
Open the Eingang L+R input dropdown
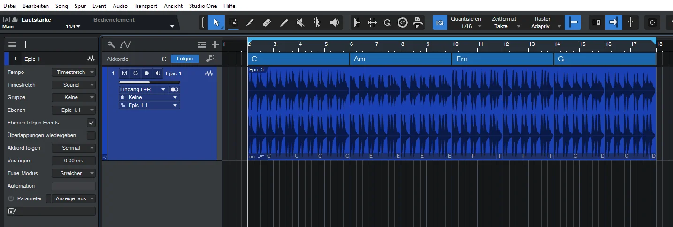click(x=143, y=89)
